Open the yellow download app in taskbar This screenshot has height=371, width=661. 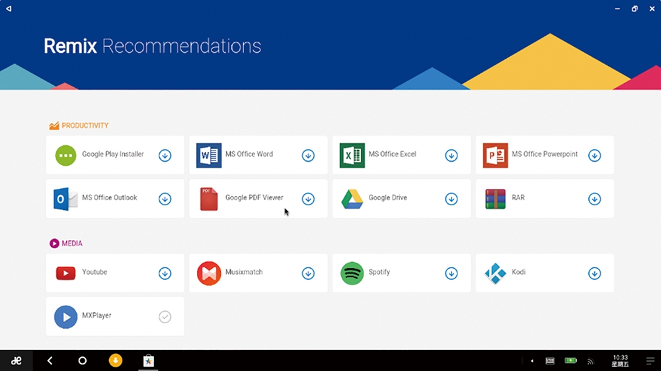point(116,360)
